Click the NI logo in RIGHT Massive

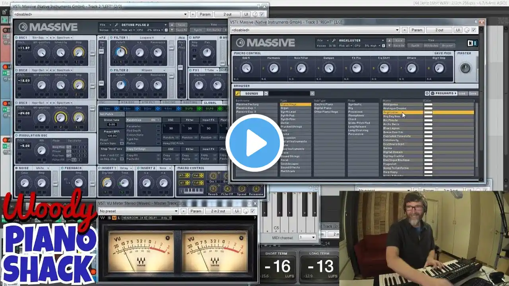pos(472,43)
